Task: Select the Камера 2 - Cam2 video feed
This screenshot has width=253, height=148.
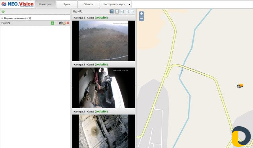Action: pyautogui.click(x=104, y=88)
